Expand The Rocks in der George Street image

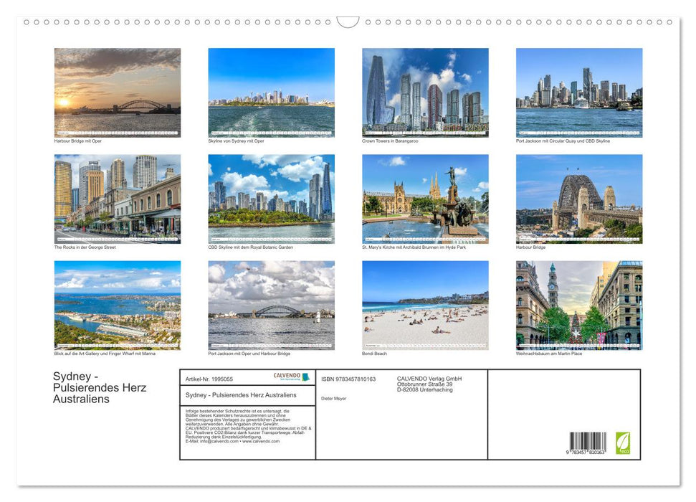118,199
